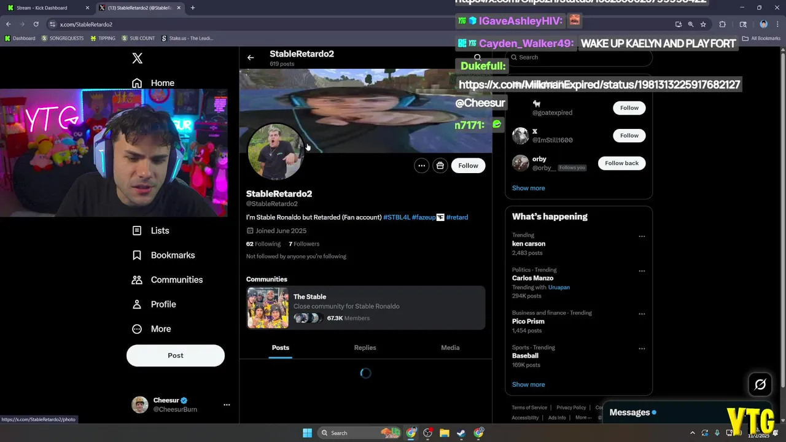
Task: Open Privacy Policy link
Action: (571, 408)
